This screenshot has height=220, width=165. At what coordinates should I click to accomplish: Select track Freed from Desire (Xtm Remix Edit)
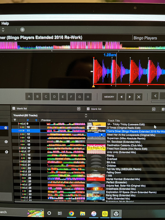pyautogui.click(x=127, y=148)
